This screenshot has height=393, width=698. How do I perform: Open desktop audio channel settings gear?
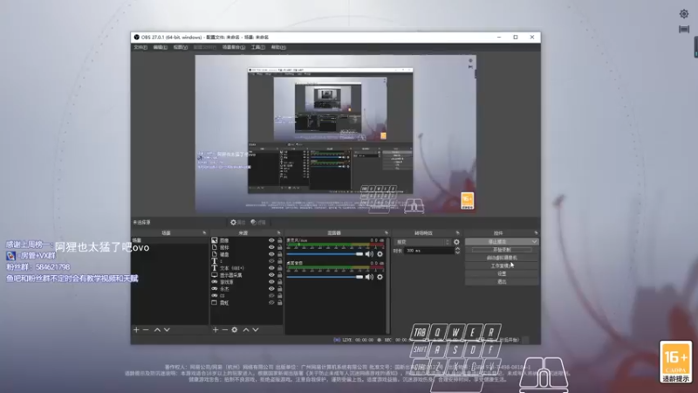point(380,277)
